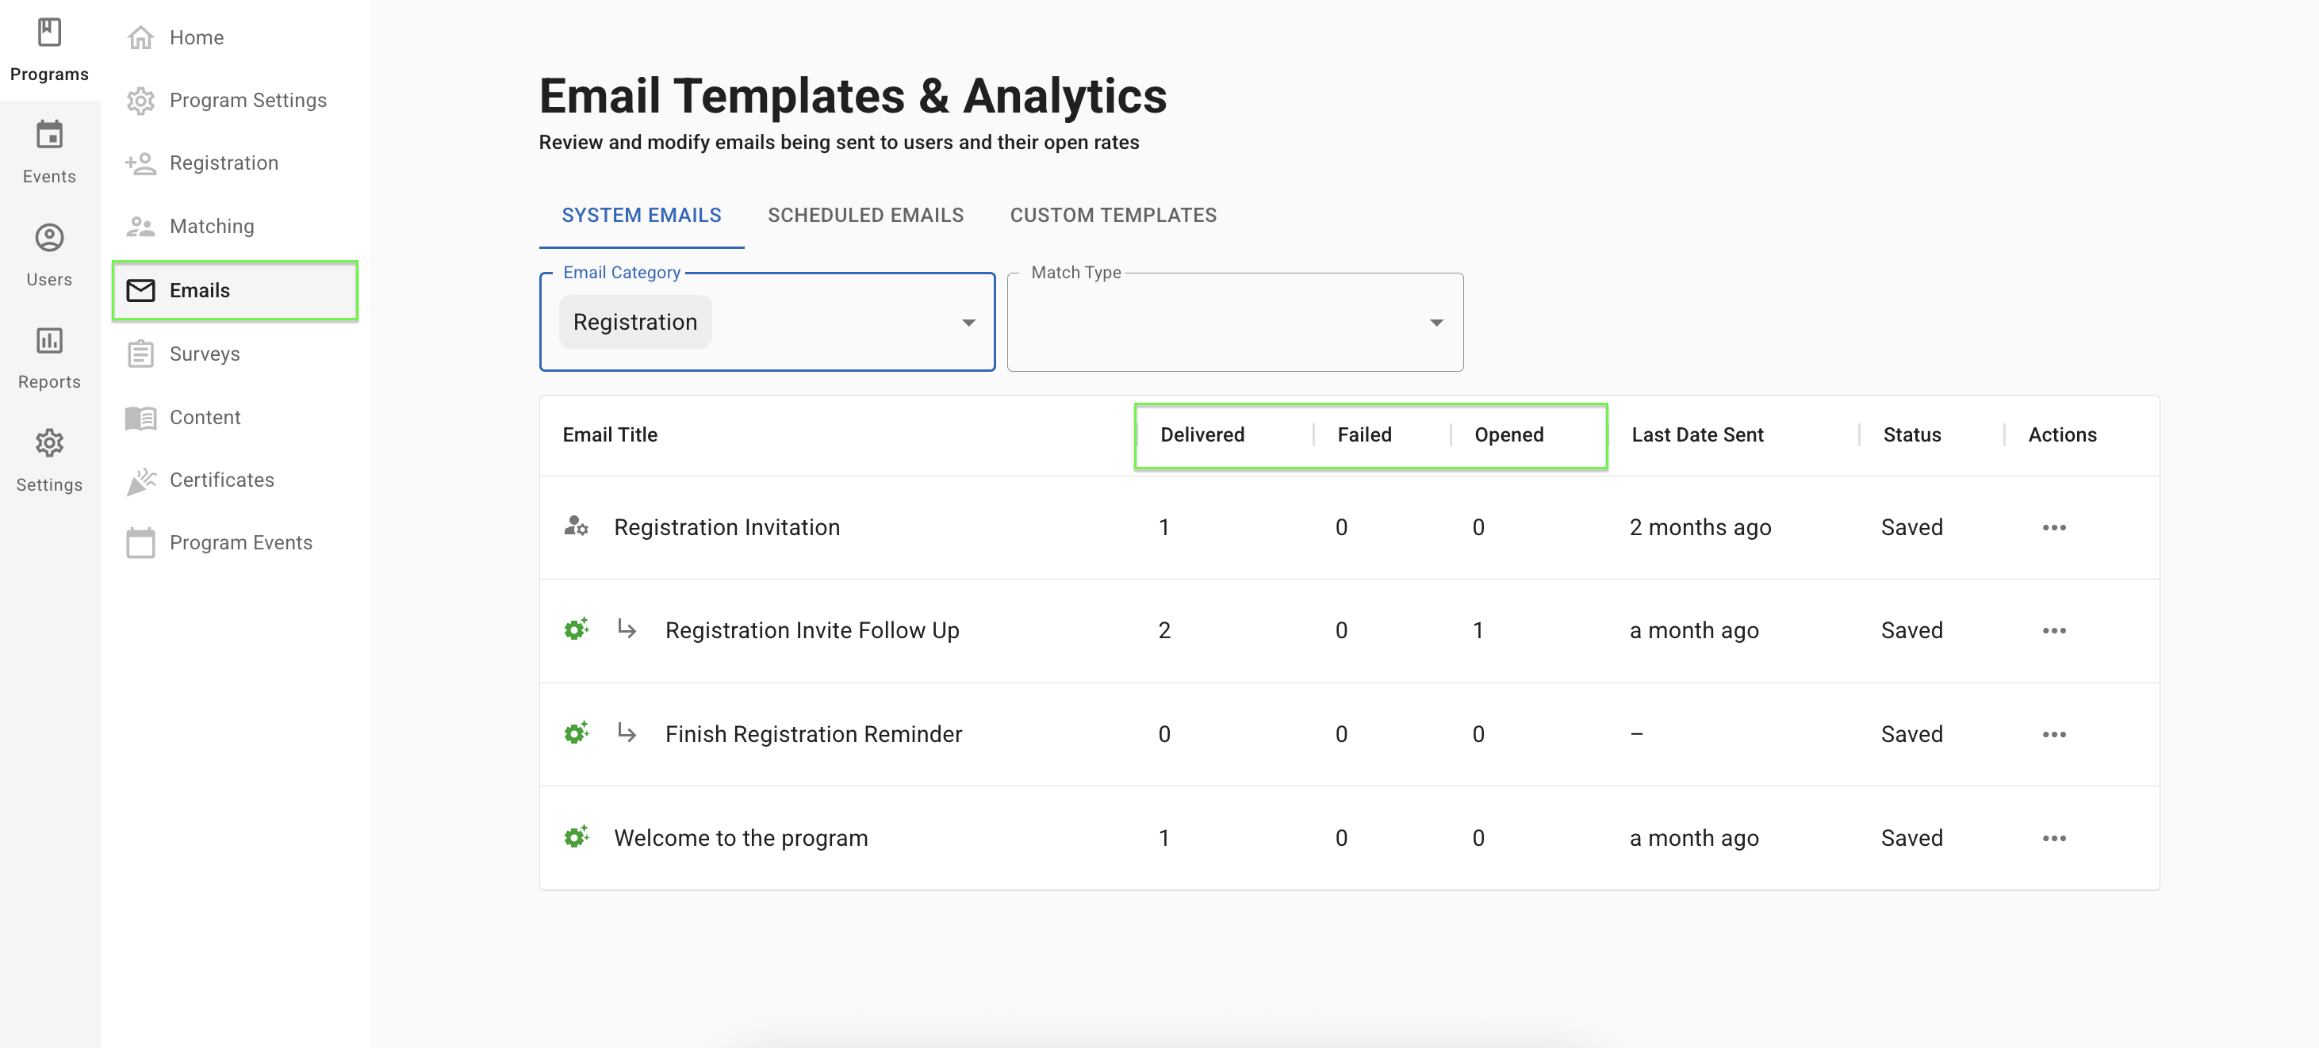
Task: Expand the Match Type dropdown
Action: (x=1435, y=323)
